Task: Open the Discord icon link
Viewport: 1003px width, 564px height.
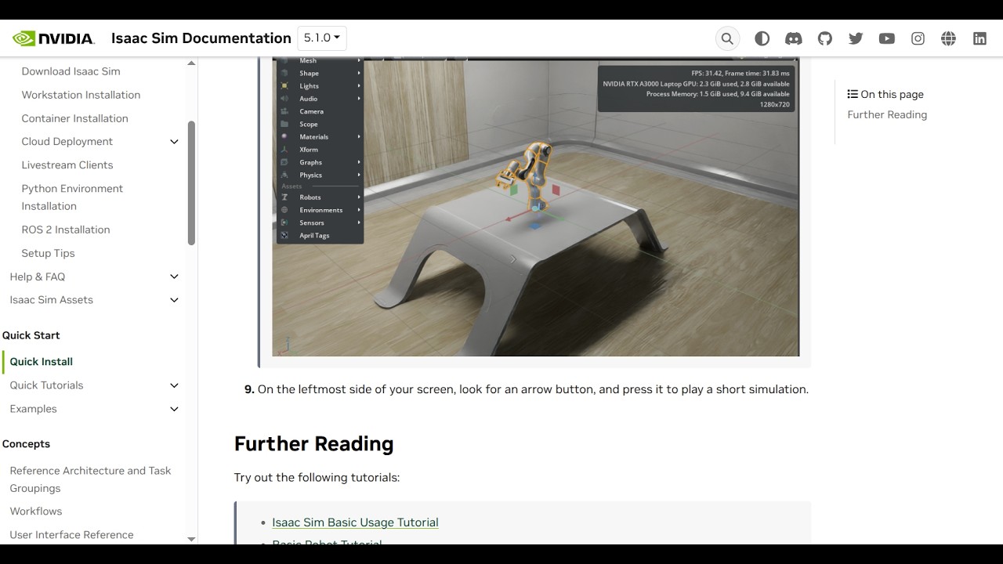Action: point(794,38)
